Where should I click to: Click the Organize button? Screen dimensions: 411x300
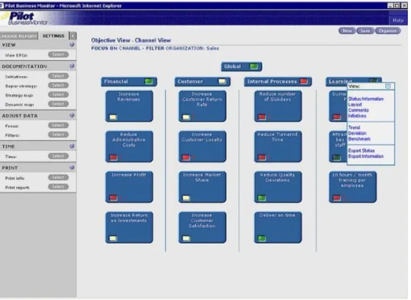click(x=388, y=31)
